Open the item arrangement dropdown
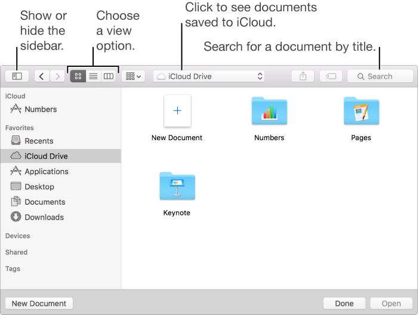The height and width of the screenshot is (315, 419). [133, 76]
